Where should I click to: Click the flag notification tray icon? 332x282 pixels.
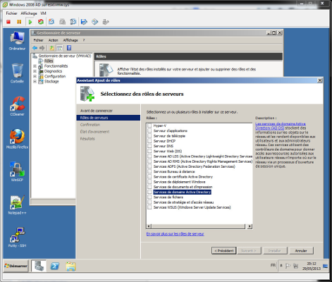click(288, 266)
